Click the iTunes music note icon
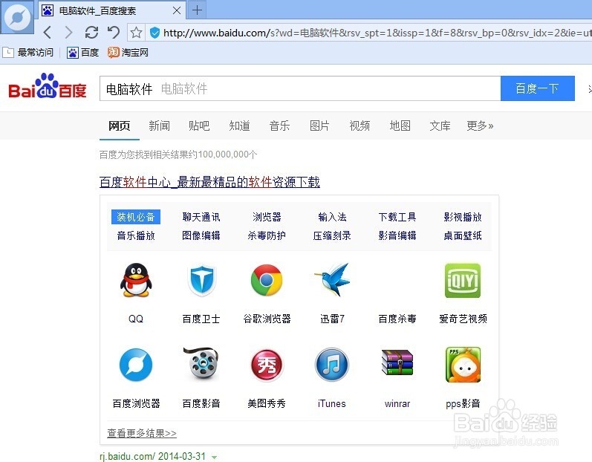Viewport: 592px width, 462px height. tap(332, 365)
